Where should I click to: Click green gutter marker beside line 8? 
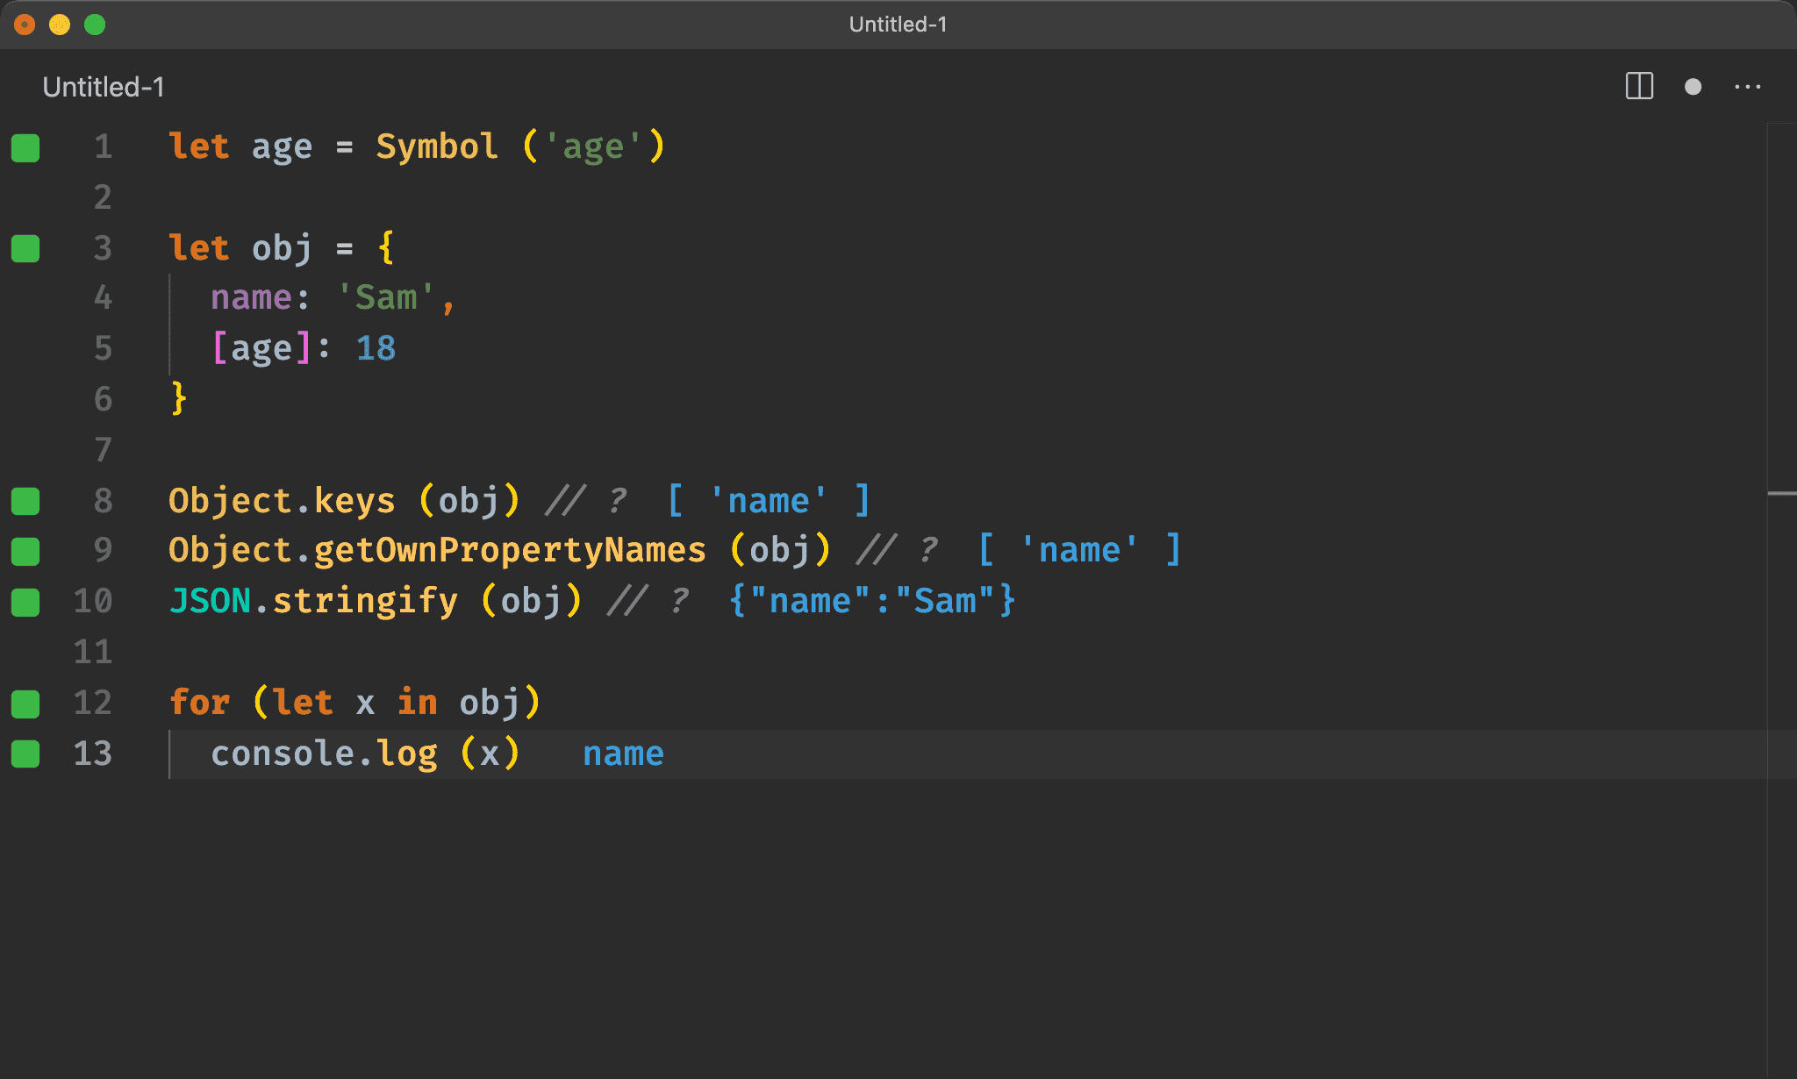(x=25, y=501)
